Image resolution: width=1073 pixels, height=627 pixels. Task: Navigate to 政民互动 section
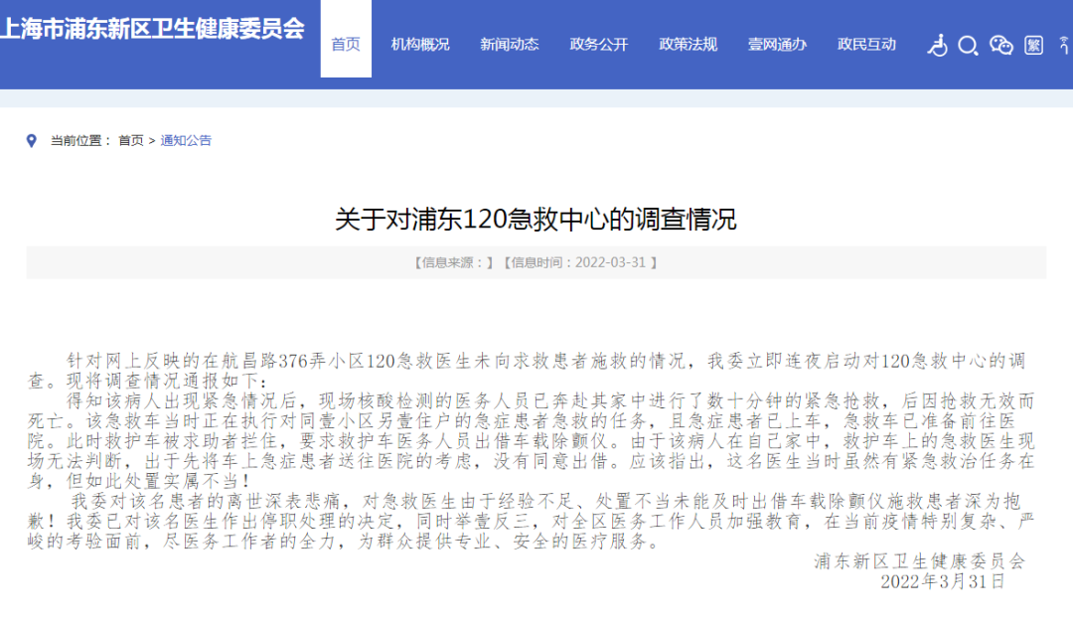pyautogui.click(x=866, y=44)
